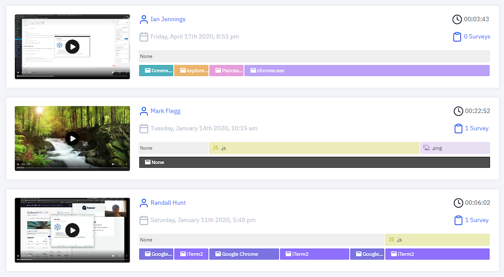Toggle fullscreen on Ian Jennings video

coord(120,72)
